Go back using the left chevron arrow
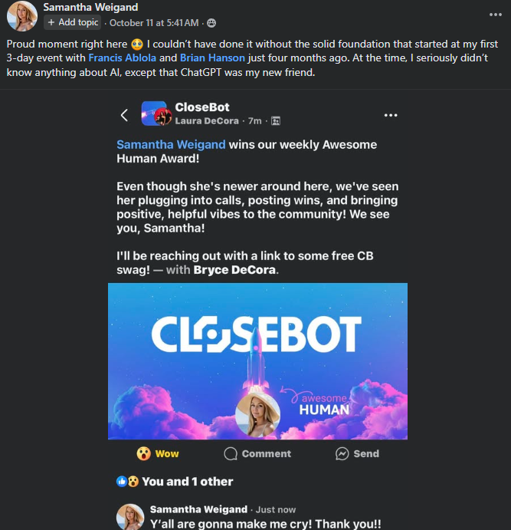 (124, 115)
